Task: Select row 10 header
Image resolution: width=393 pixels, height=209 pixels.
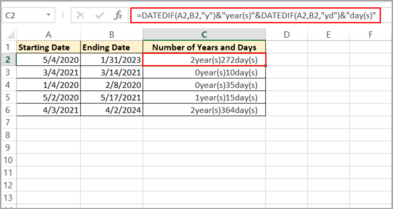Action: pyautogui.click(x=8, y=160)
